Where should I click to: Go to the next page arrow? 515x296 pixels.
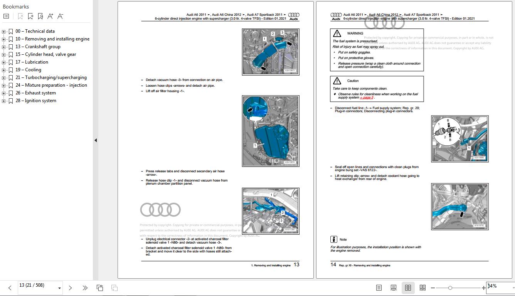point(70,288)
